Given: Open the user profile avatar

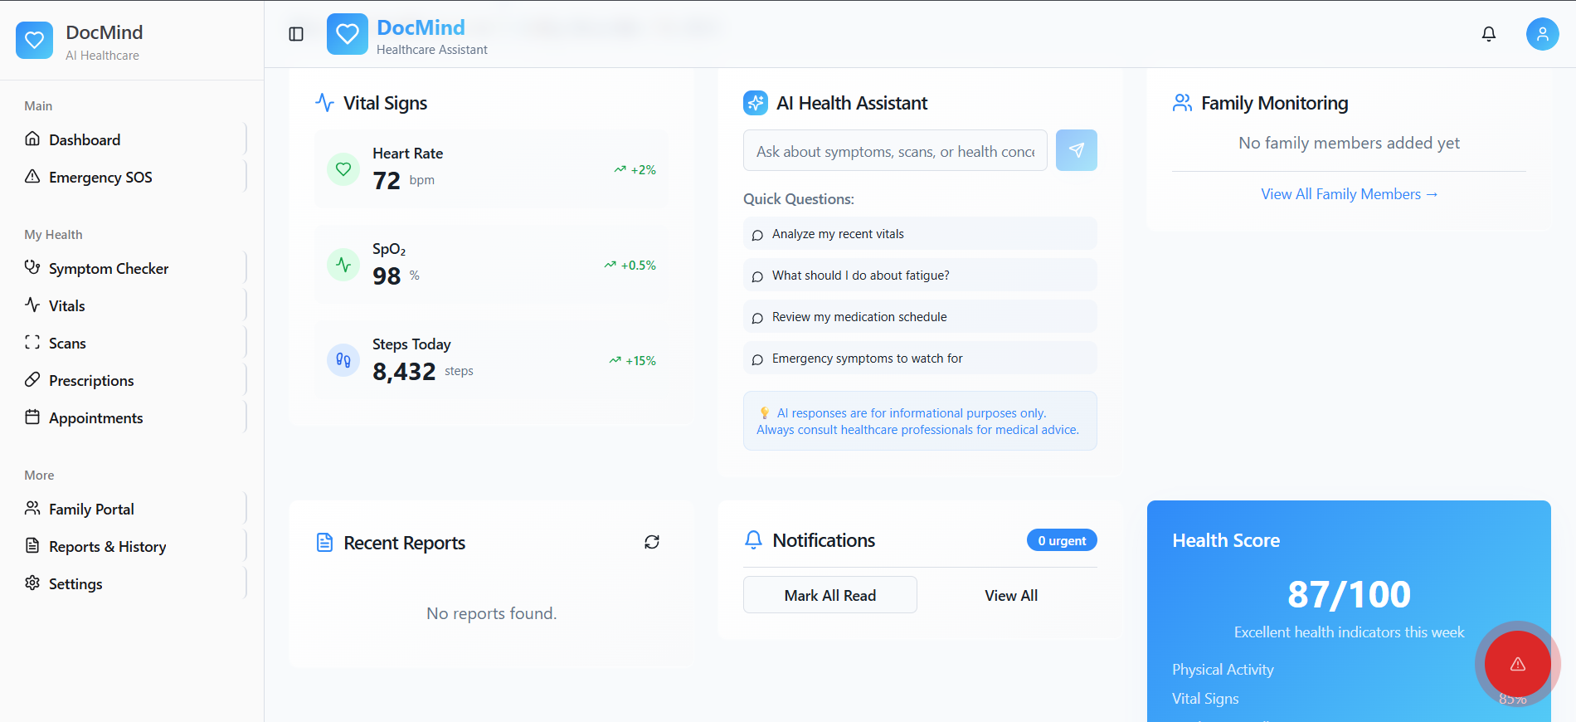Looking at the screenshot, I should pyautogui.click(x=1543, y=34).
